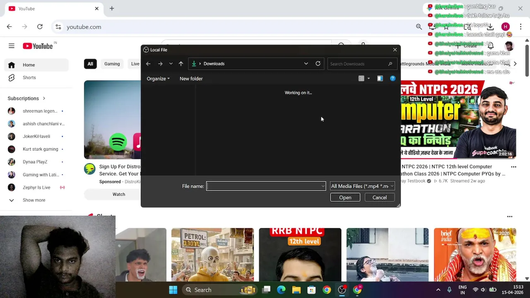Go to Home in YouTube sidebar

point(36,65)
